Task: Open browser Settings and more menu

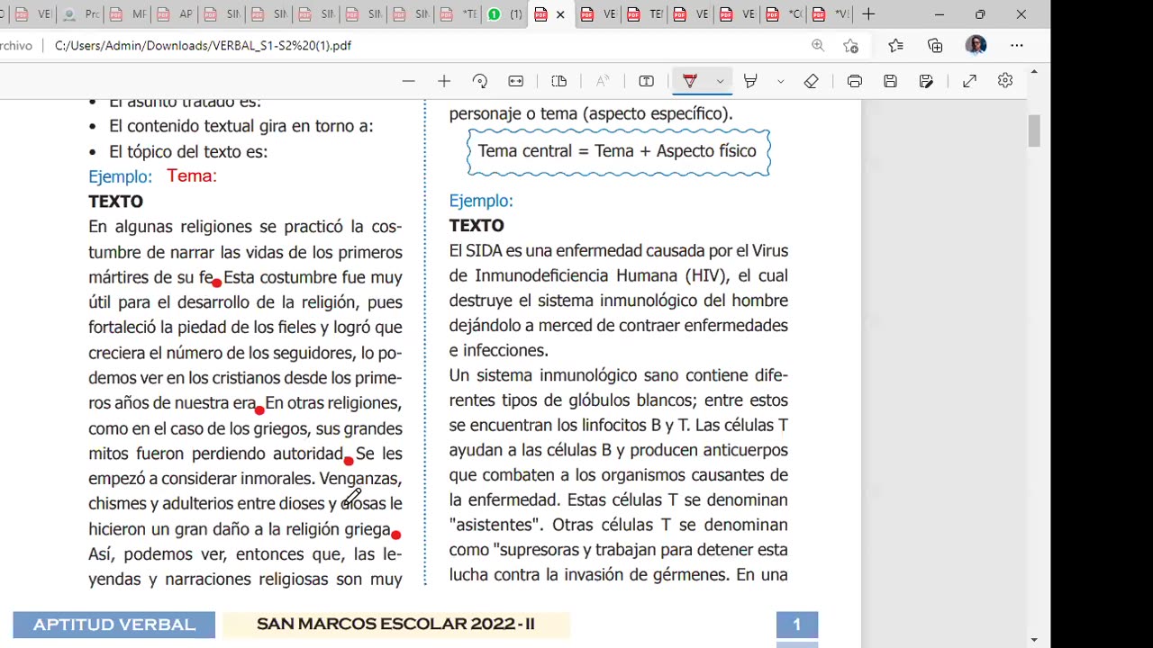Action: [1017, 45]
